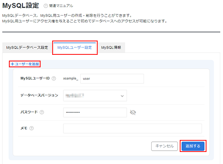This screenshot has height=164, width=223.
Task: Click the データベースバージョン label
Action: click(39, 95)
